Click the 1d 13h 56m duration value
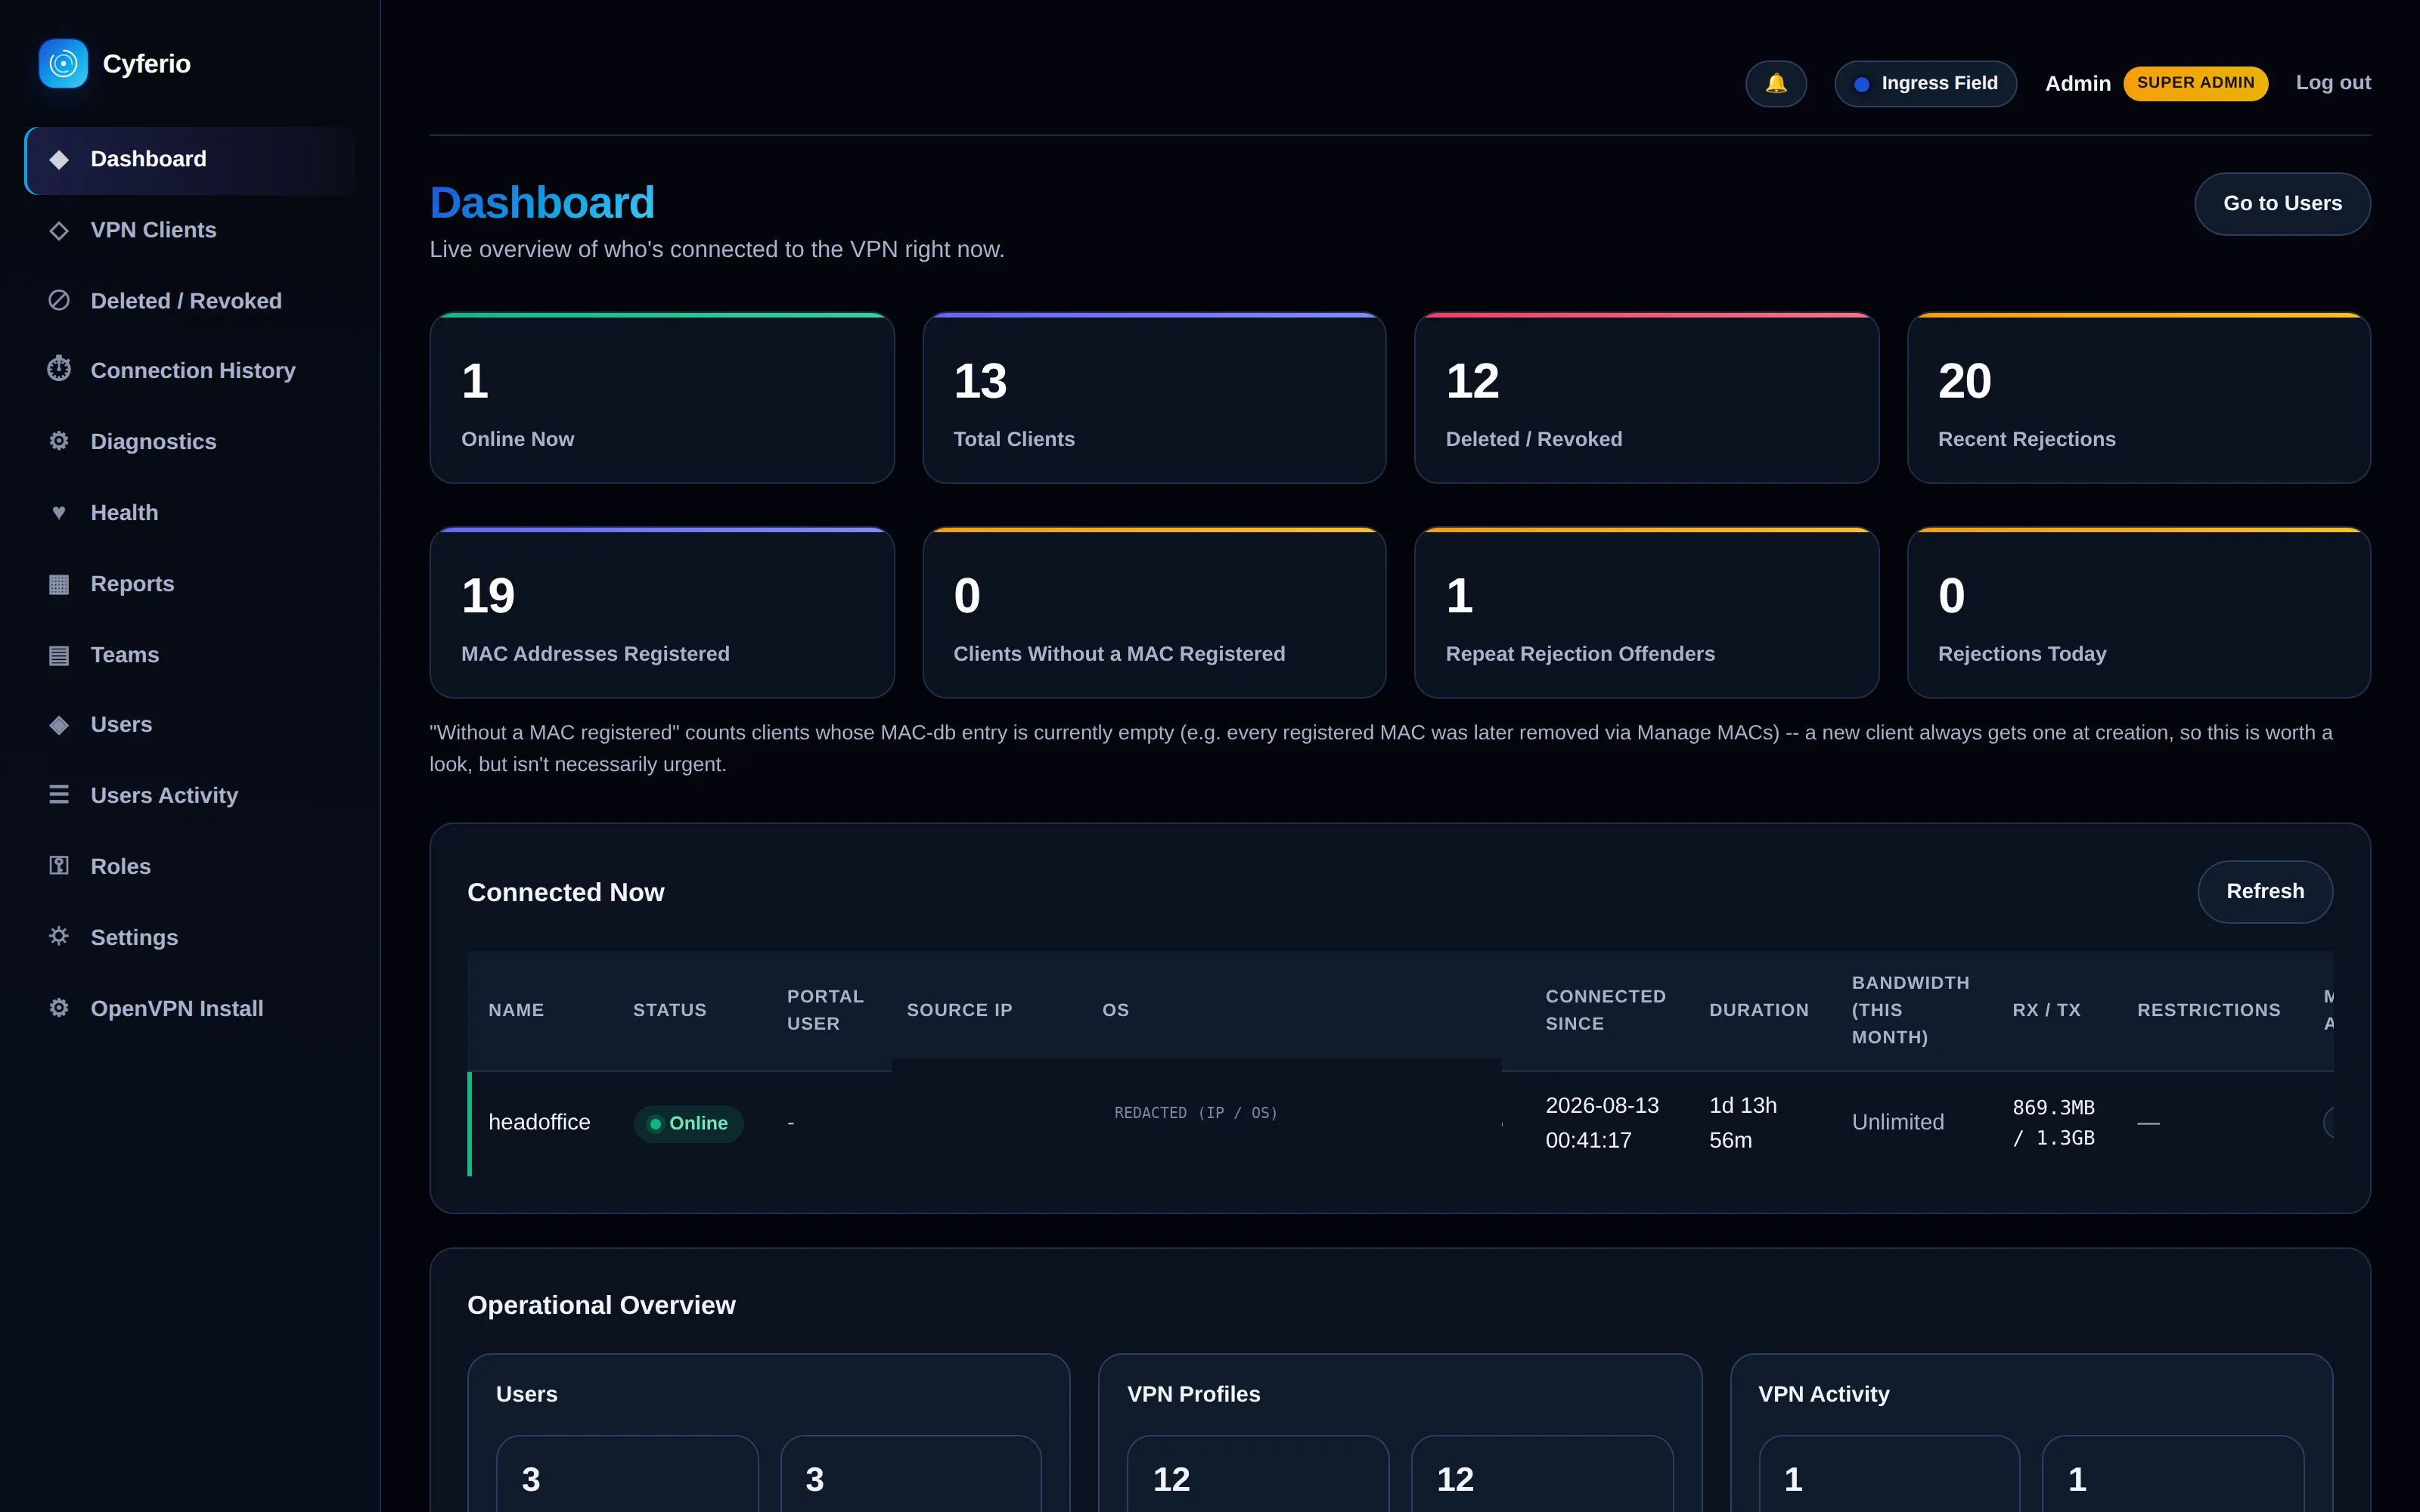Viewport: 2420px width, 1512px height. point(1743,1123)
